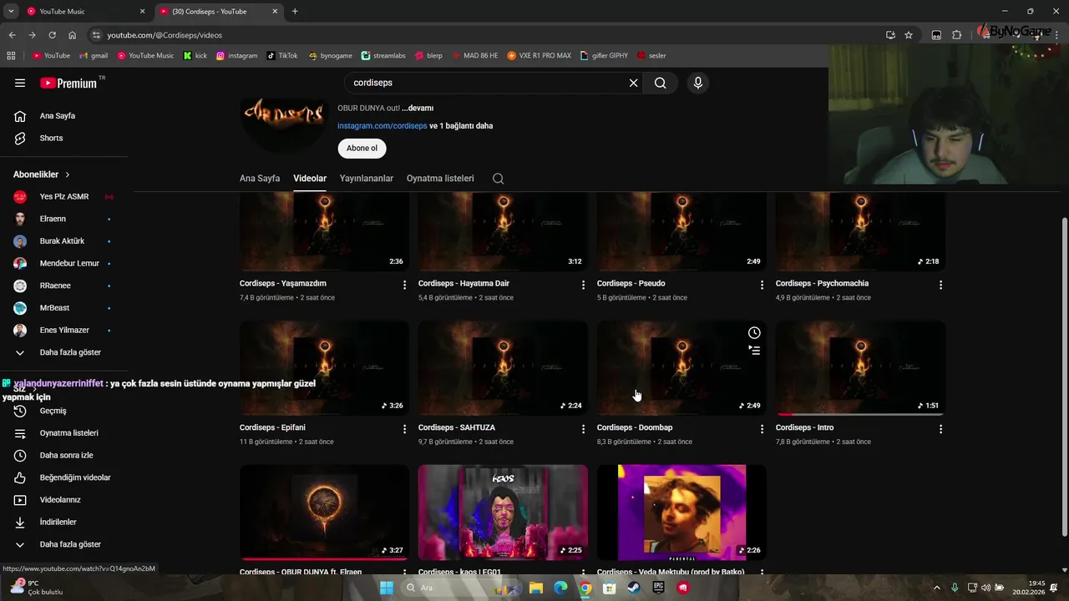
Task: Select the Videolar channel tab
Action: [x=310, y=179]
